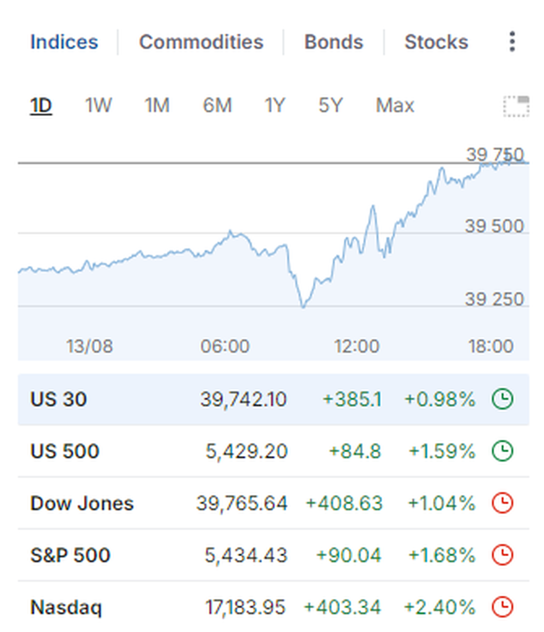This screenshot has width=544, height=632.
Task: Click the green clock icon for US 30
Action: tap(502, 399)
